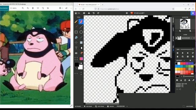Open the Preview Size dropdown
This screenshot has width=196, height=110.
[122, 106]
